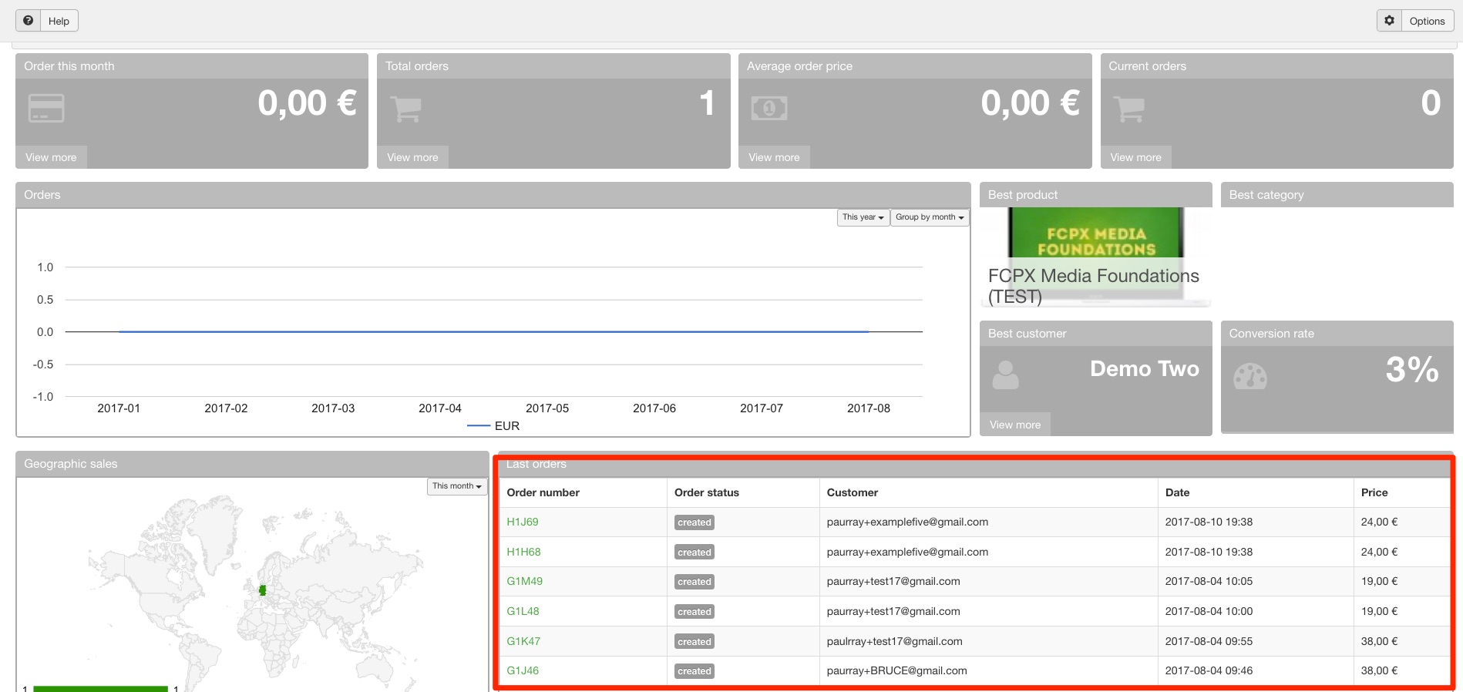Click the Demo Two best customer name

point(1145,369)
